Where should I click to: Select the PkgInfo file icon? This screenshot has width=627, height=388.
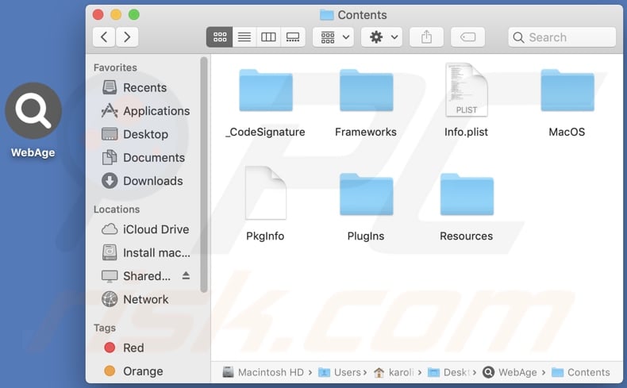tap(266, 193)
